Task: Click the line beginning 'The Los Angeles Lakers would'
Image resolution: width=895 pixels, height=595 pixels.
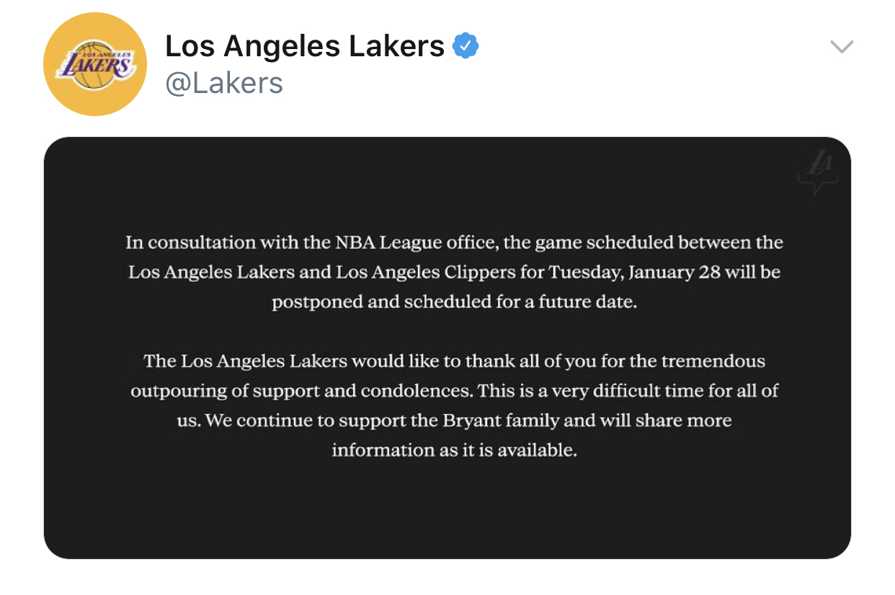Action: 455,361
